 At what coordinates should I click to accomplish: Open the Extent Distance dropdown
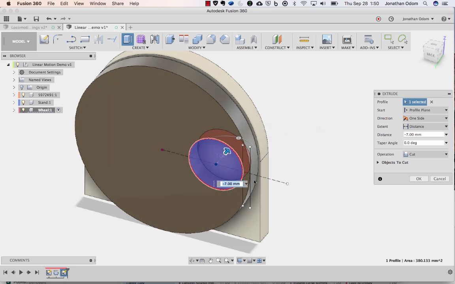click(x=426, y=126)
